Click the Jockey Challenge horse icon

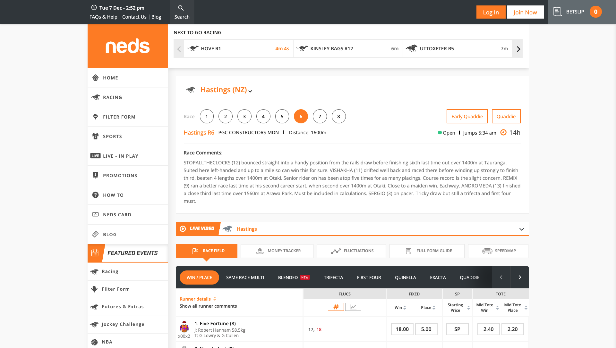(94, 324)
